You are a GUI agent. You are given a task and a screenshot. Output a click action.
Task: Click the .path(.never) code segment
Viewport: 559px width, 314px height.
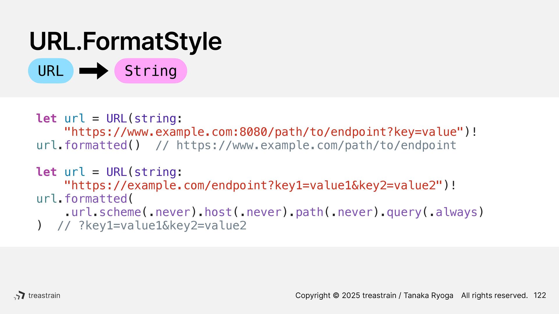334,212
